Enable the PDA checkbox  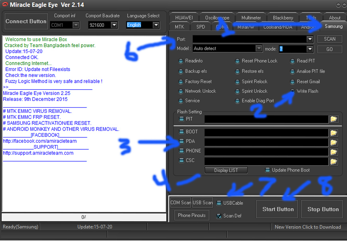coord(181,141)
